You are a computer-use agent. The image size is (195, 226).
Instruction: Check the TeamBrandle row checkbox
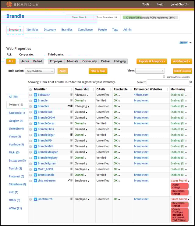tap(30, 175)
